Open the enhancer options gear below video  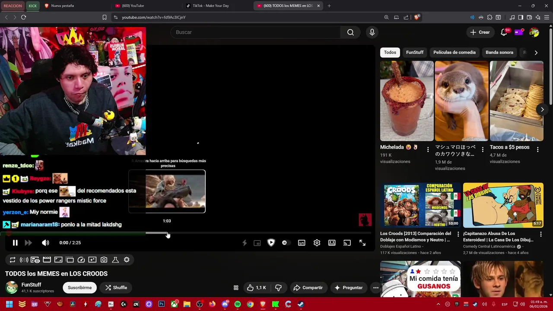click(x=127, y=260)
